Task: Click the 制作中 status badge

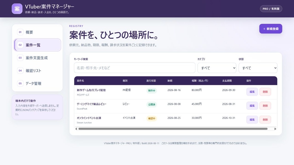Action: (x=152, y=91)
